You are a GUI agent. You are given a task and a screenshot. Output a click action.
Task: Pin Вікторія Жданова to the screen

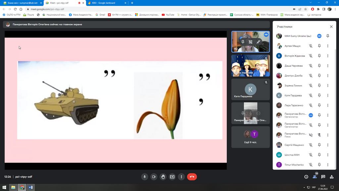pyautogui.click(x=319, y=56)
